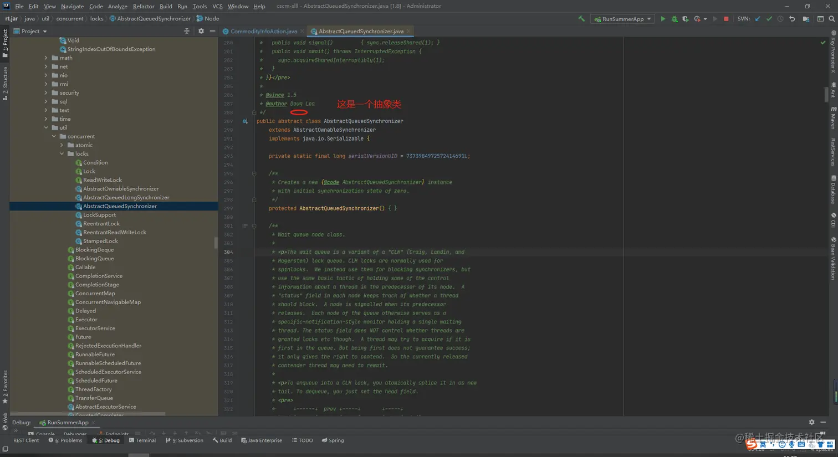838x457 pixels.
Task: Open the Terminal tool window
Action: click(142, 440)
